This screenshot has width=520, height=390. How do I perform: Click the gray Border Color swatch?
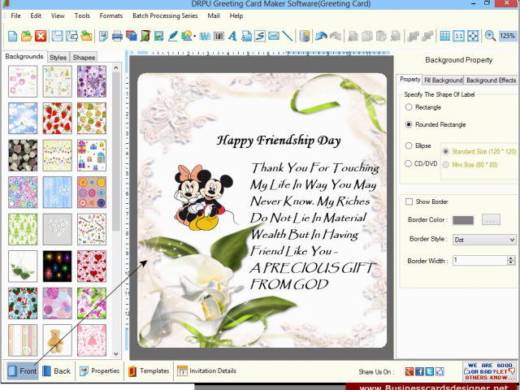click(463, 220)
